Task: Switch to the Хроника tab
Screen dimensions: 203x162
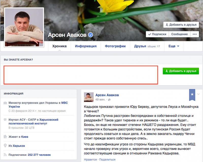Action: [60, 46]
